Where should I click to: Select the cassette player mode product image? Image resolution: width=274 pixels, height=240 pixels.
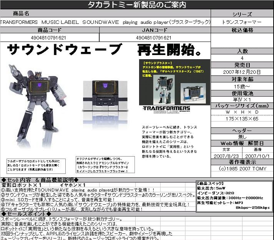(x=105, y=96)
